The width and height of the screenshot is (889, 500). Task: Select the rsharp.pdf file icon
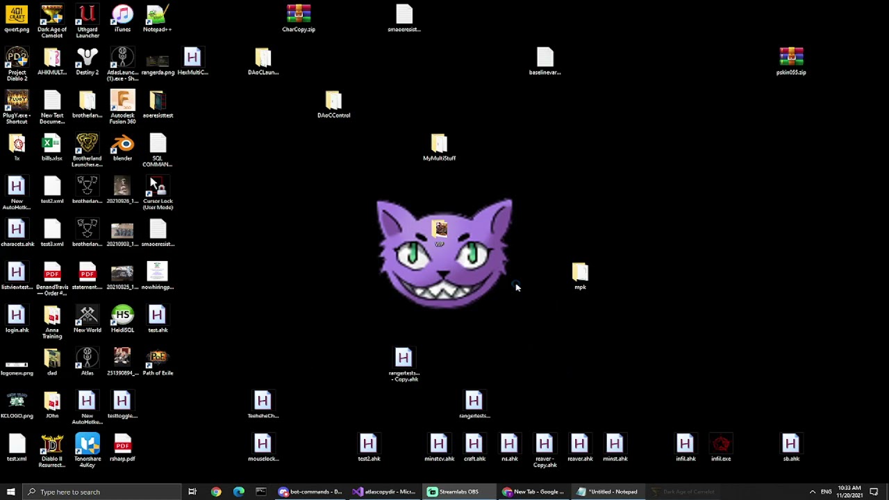click(122, 449)
